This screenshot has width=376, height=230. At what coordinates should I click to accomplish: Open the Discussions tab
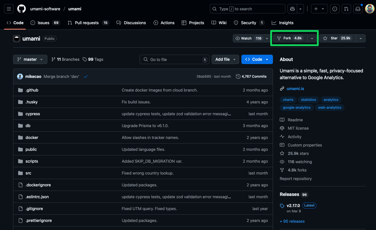131,23
